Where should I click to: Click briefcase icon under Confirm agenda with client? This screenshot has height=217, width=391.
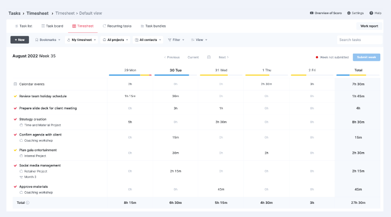[21, 141]
